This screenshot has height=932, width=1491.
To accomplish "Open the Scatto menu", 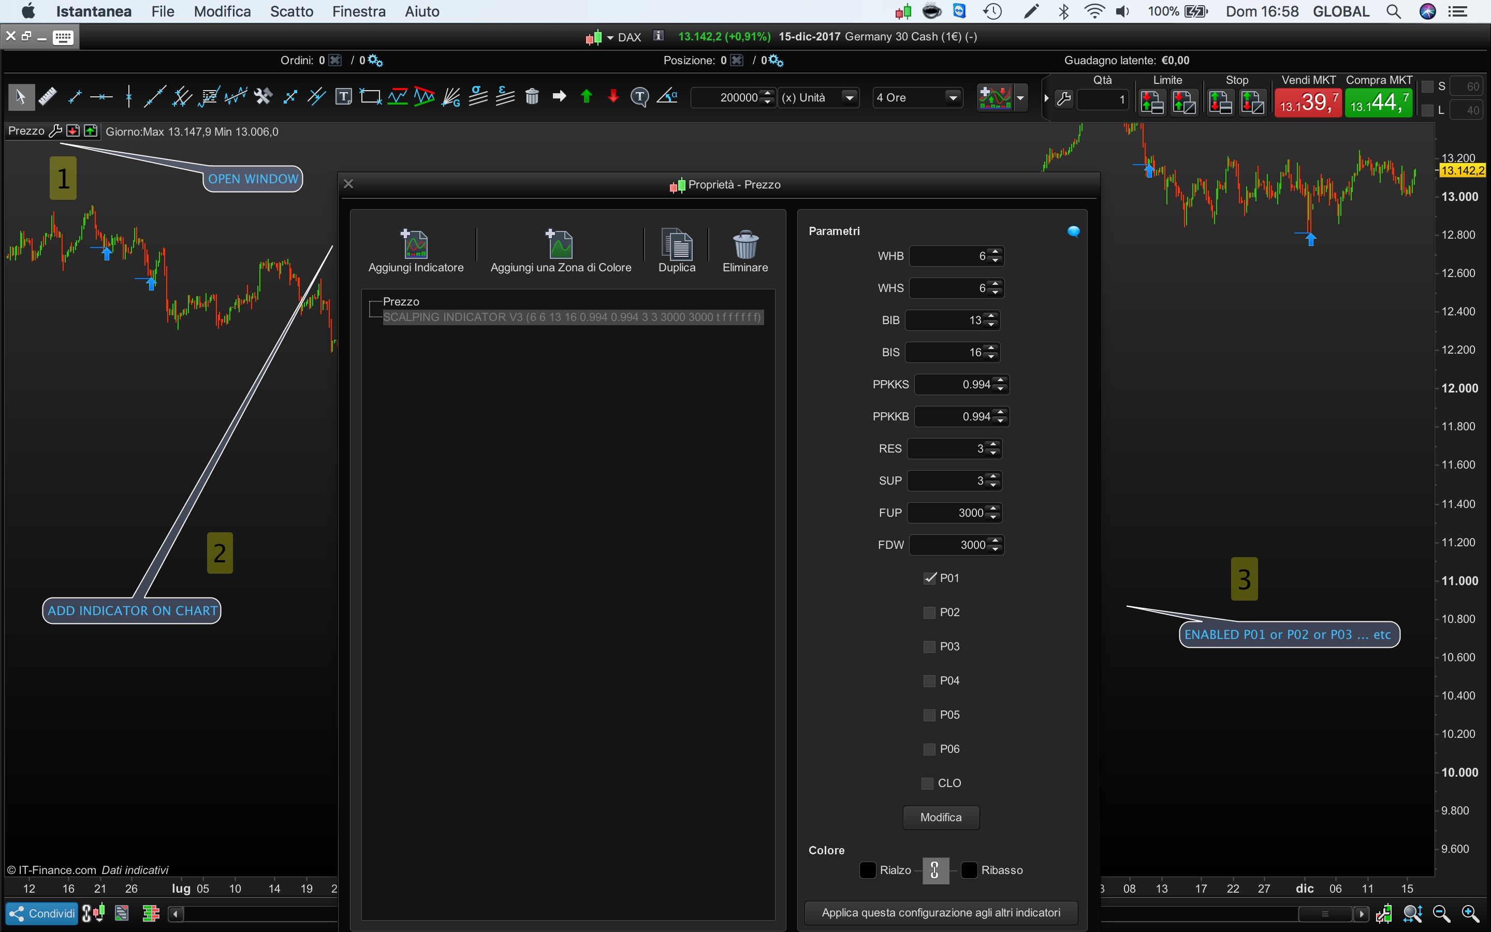I will (x=291, y=12).
